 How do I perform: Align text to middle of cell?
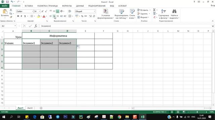(x=54, y=11)
